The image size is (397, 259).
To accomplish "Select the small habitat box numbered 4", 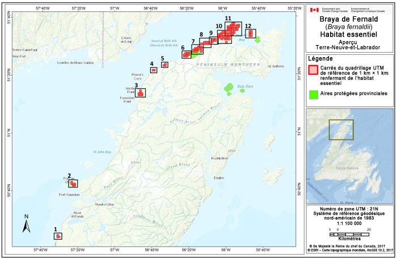I will [x=154, y=70].
